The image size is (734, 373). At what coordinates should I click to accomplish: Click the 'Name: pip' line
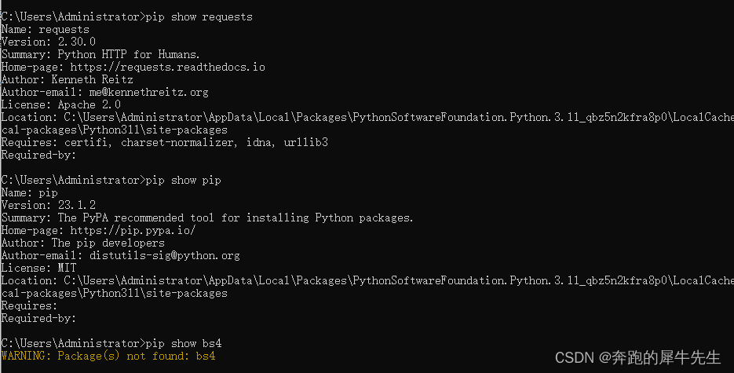click(x=29, y=192)
